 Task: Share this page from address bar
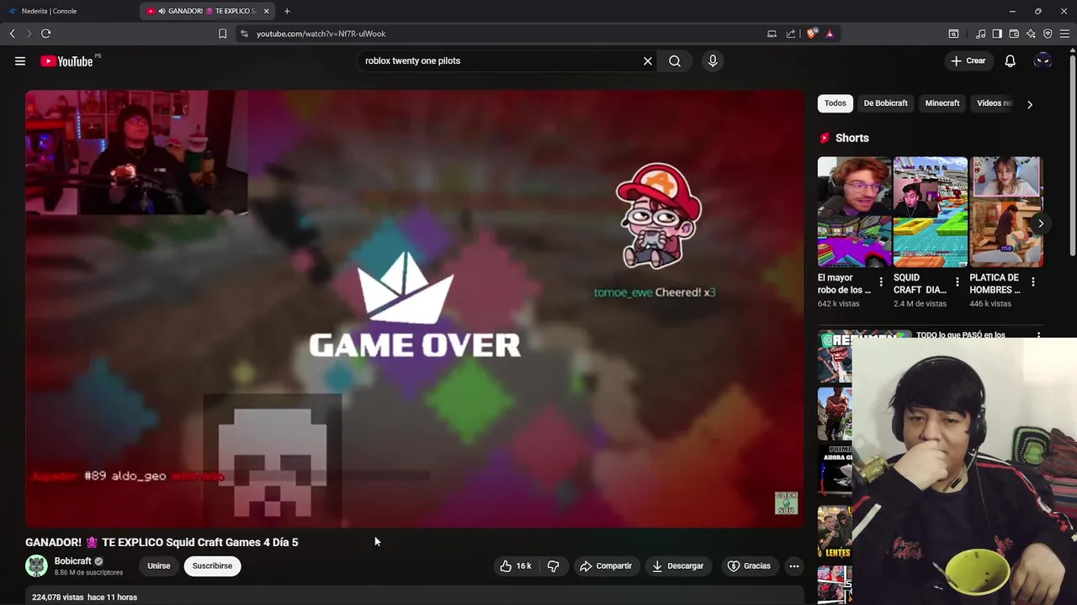(791, 34)
